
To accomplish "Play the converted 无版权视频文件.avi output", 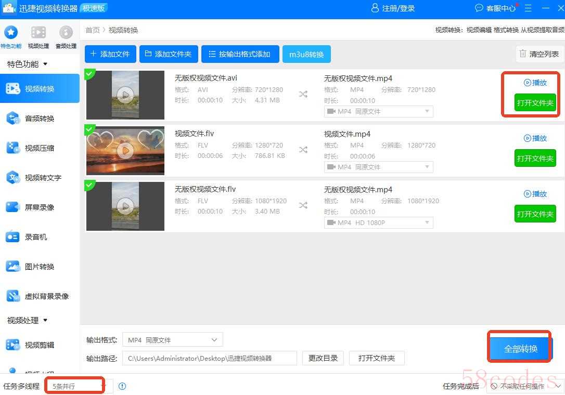I will (x=535, y=83).
